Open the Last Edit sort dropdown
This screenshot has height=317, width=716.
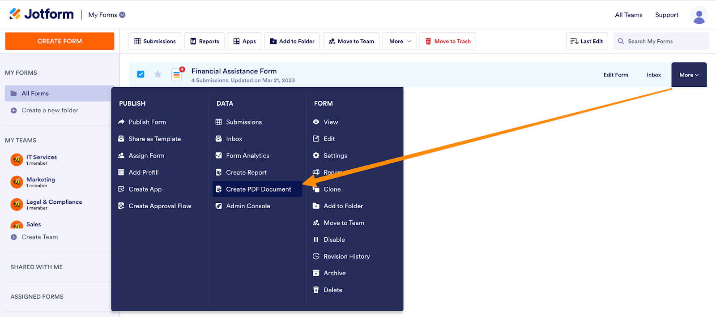pyautogui.click(x=587, y=41)
